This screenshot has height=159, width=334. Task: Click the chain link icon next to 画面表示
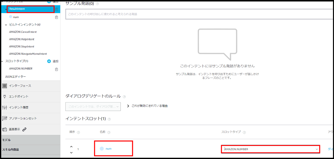click(x=24, y=129)
